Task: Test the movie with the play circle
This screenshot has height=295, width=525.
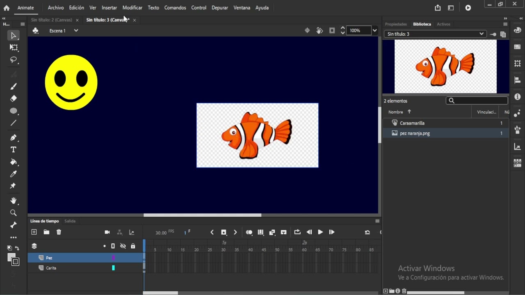Action: pos(468,8)
